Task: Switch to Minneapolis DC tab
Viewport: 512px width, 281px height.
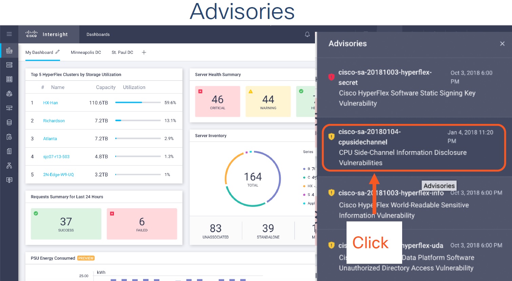Action: 86,52
